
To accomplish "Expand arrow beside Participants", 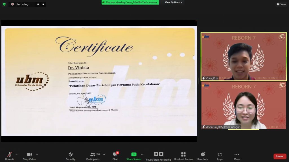I will pos(104,154).
